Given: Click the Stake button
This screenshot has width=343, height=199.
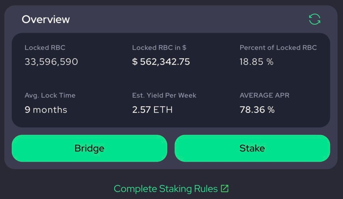Looking at the screenshot, I should (253, 148).
